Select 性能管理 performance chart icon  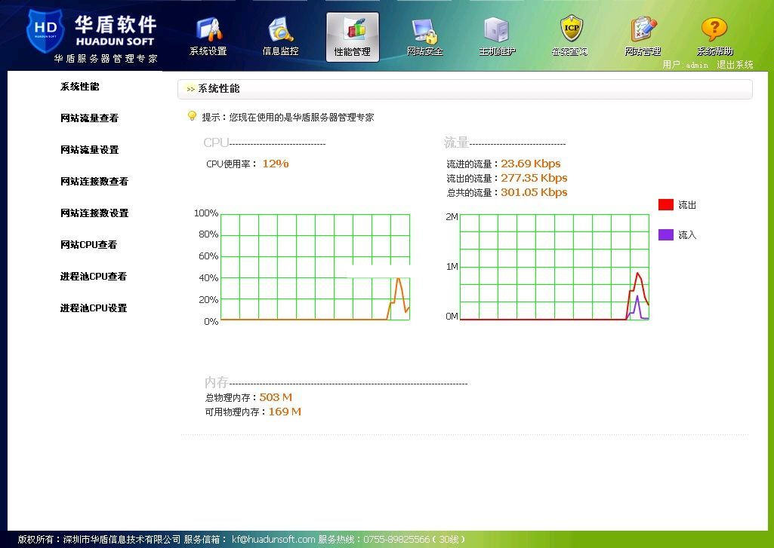click(x=353, y=30)
